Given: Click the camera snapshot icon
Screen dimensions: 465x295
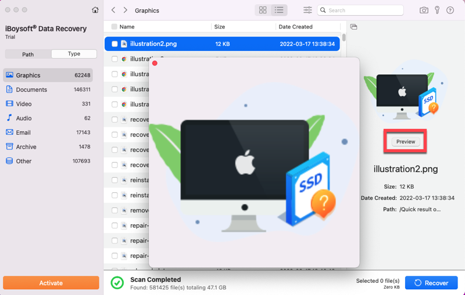Looking at the screenshot, I should click(424, 10).
